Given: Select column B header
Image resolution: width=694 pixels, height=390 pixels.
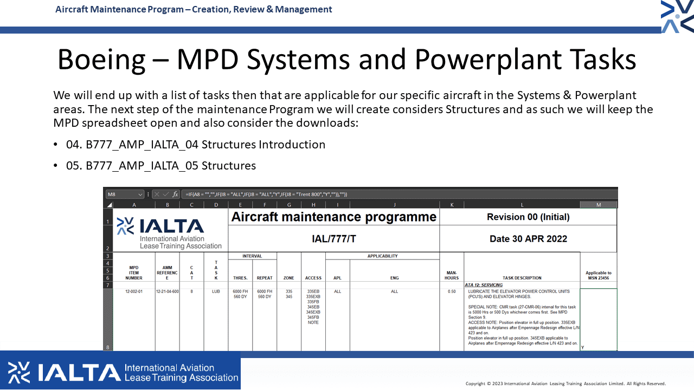Looking at the screenshot, I should pos(168,205).
